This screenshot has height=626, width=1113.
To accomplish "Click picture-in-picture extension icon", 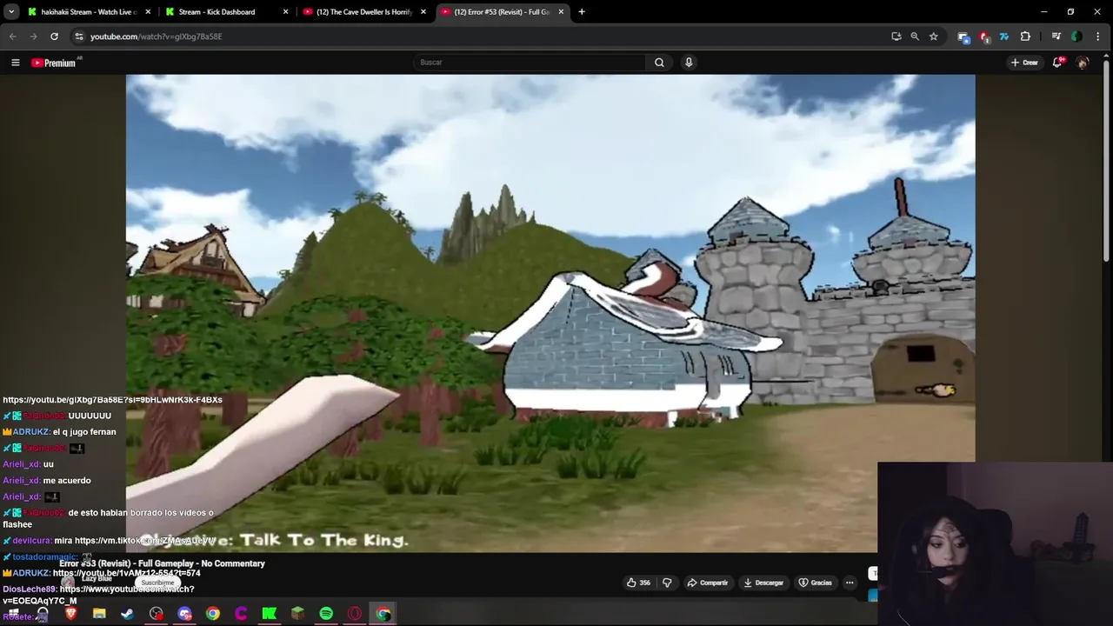I will 963,37.
